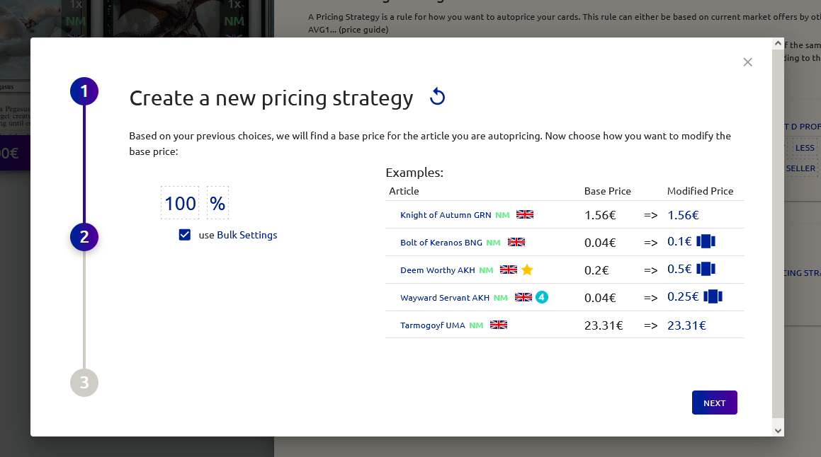Click the English flag on Deem Worthy row

pos(509,270)
